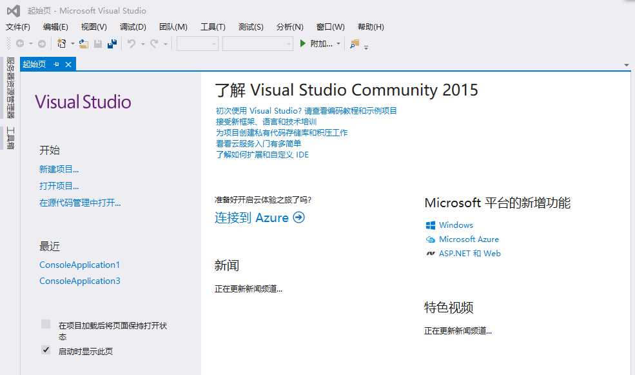Open the Undo history dropdown arrow

(142, 43)
